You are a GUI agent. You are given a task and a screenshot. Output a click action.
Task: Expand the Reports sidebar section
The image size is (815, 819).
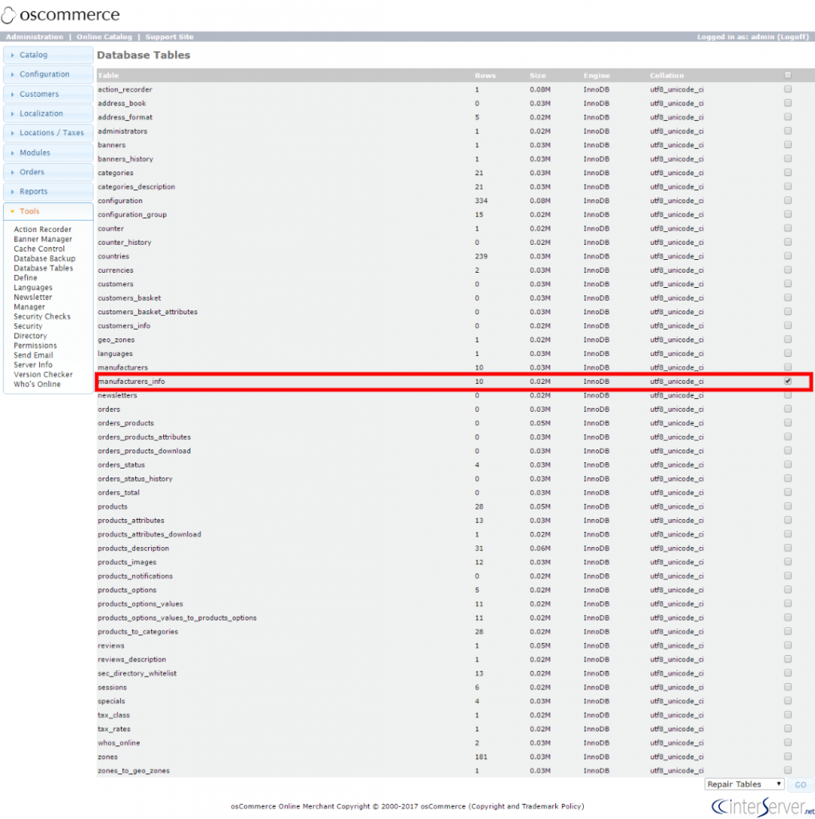[x=48, y=192]
